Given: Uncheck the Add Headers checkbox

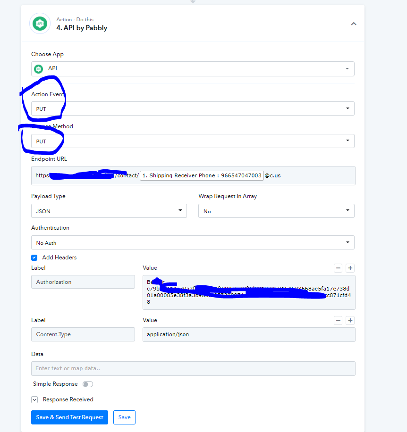Looking at the screenshot, I should pyautogui.click(x=34, y=258).
